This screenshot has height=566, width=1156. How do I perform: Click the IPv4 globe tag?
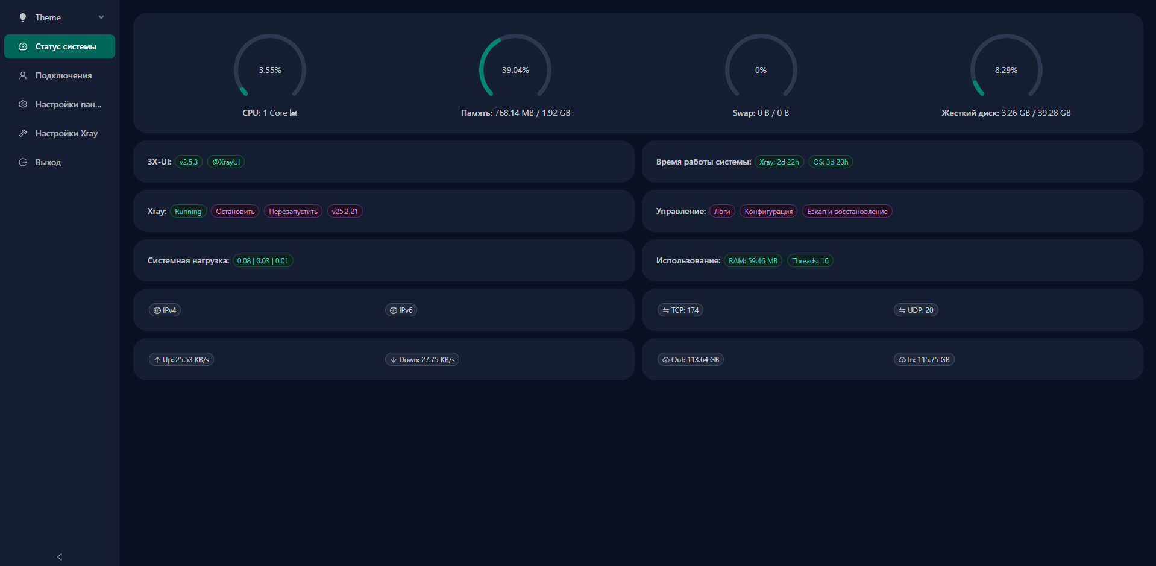tap(165, 310)
